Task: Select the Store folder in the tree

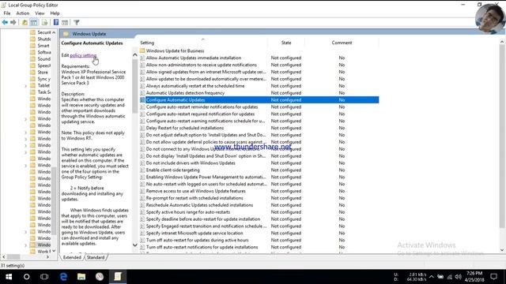Action: pos(43,73)
